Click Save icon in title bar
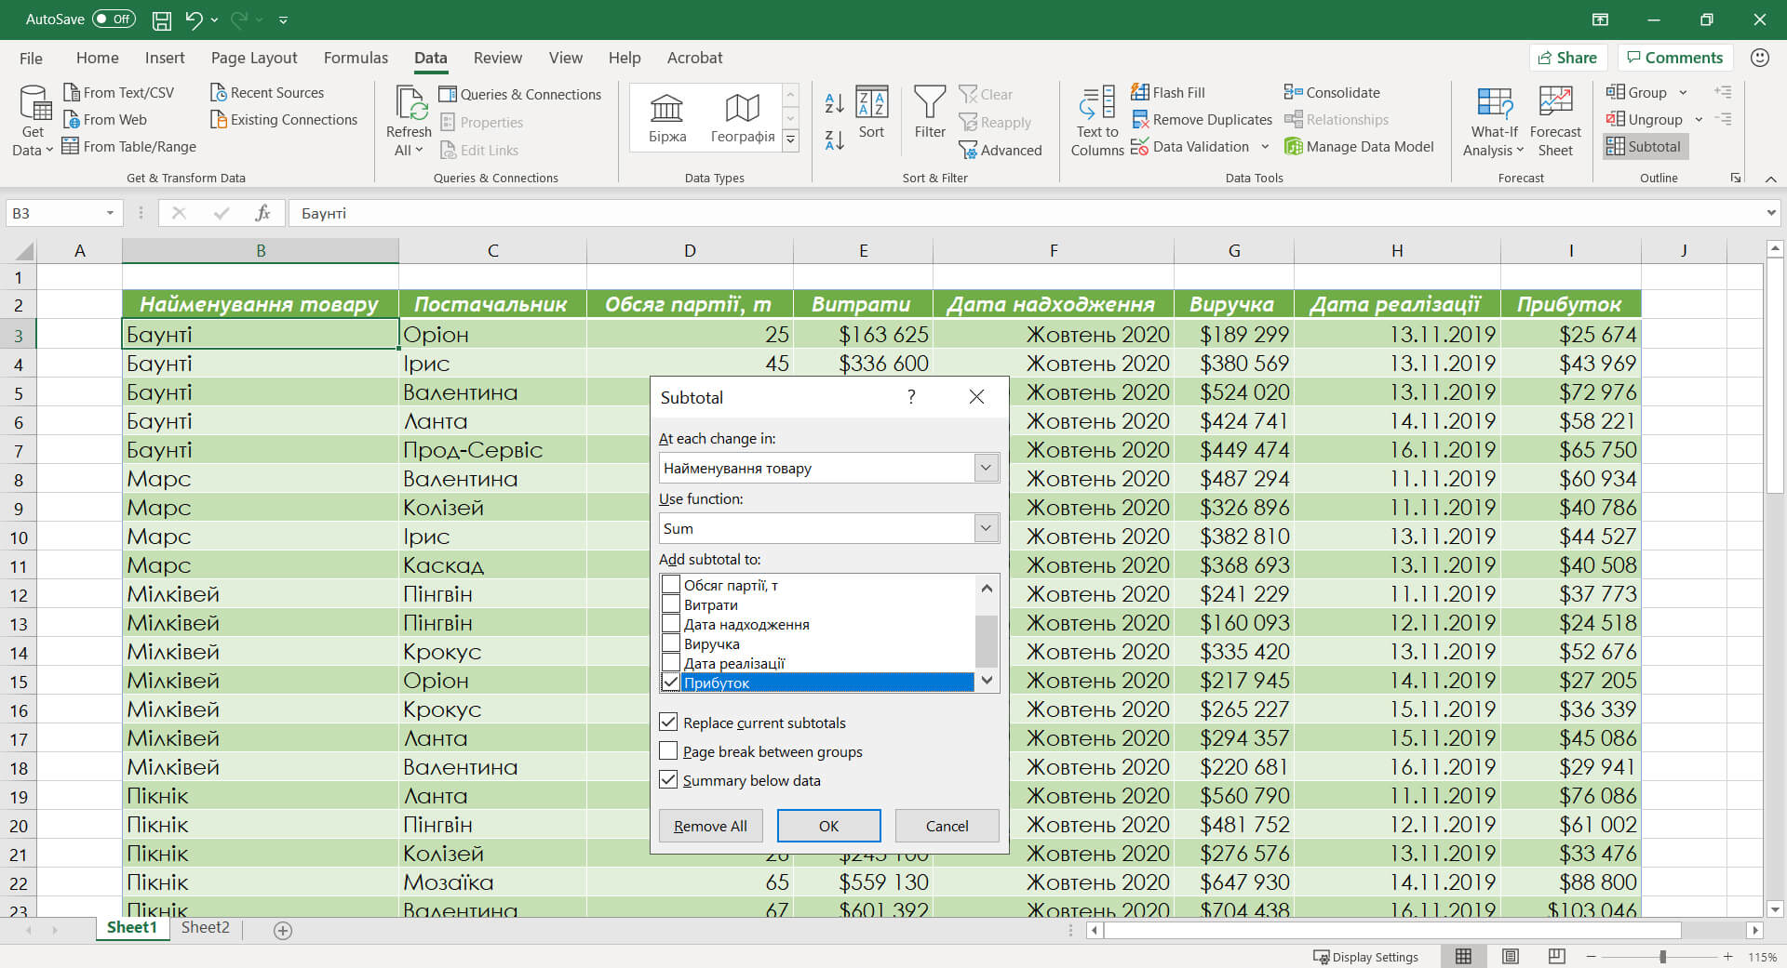Image resolution: width=1787 pixels, height=968 pixels. pyautogui.click(x=161, y=20)
